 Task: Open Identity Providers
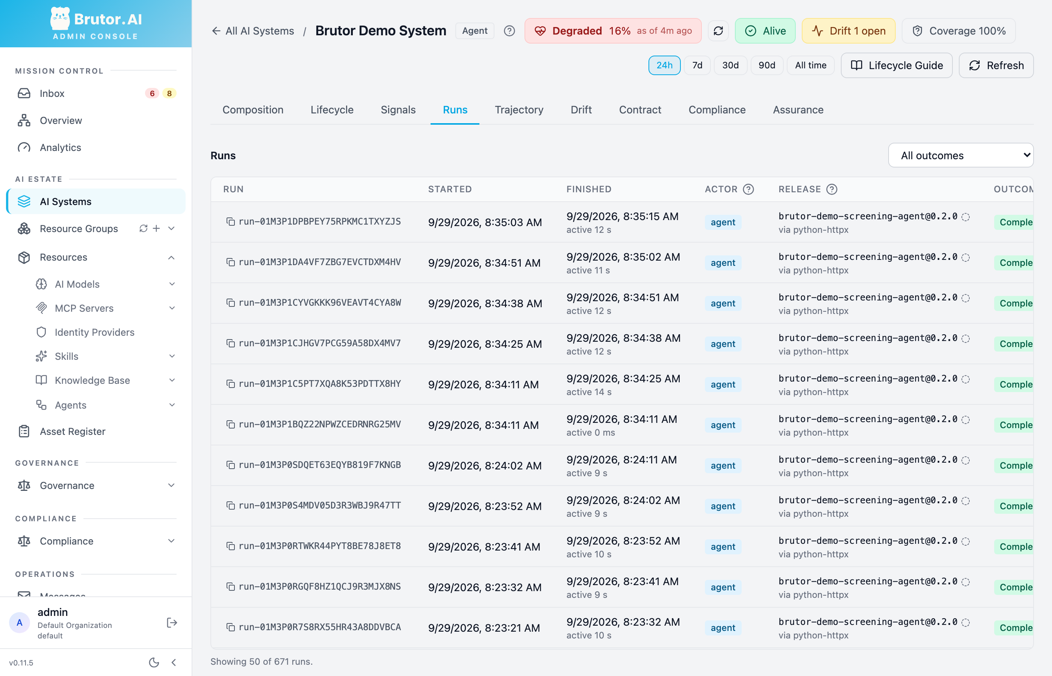94,332
